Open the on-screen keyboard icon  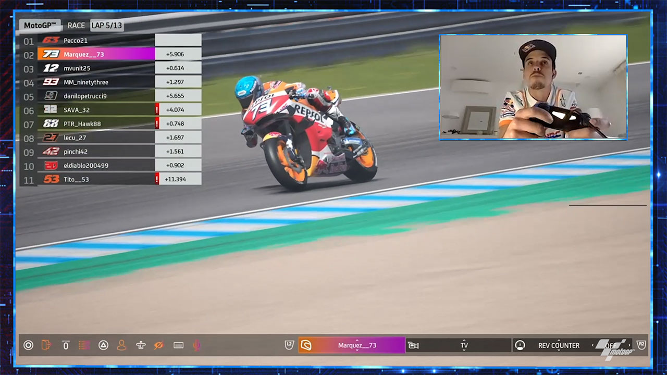178,345
